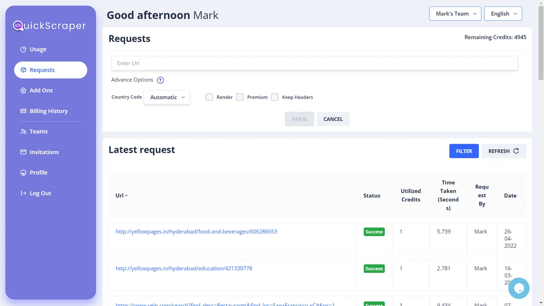Click the Log Out arrow icon
This screenshot has width=544, height=306.
pyautogui.click(x=23, y=193)
